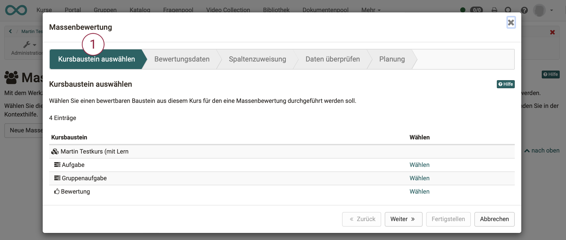The height and width of the screenshot is (240, 566).
Task: Select the Spaltenzuweisung wizard step
Action: click(x=257, y=59)
